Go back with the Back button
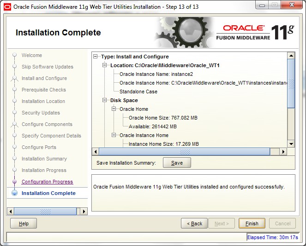 pos(194,223)
